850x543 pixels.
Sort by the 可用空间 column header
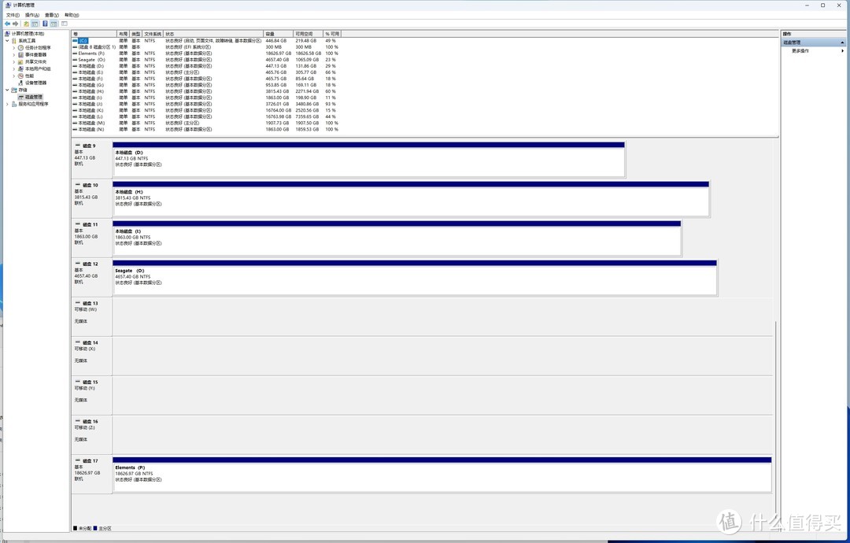pos(308,34)
